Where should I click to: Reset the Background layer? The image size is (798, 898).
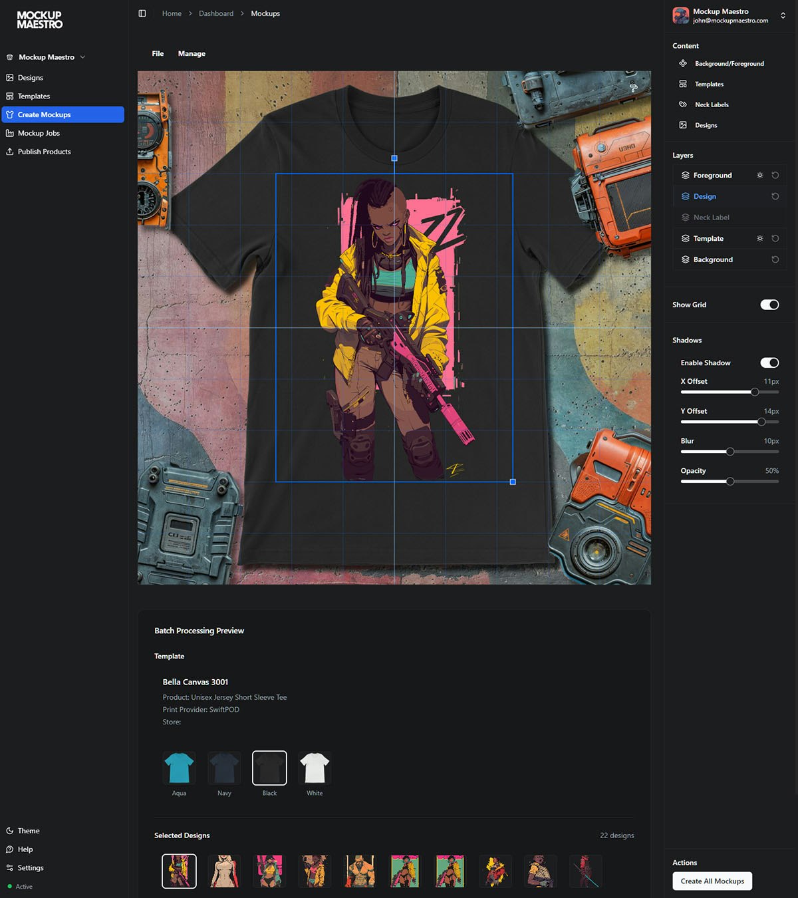pos(775,259)
